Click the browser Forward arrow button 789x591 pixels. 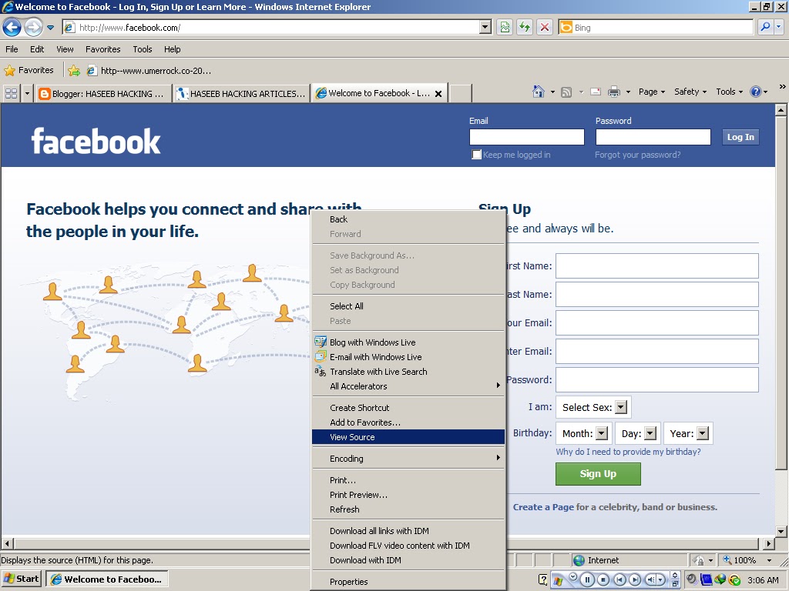[x=34, y=27]
